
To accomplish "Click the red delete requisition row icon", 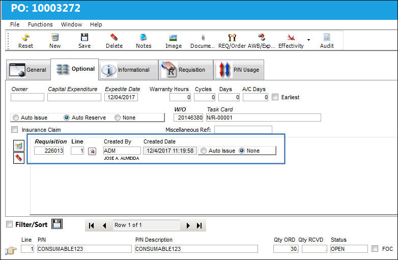I will [x=18, y=158].
